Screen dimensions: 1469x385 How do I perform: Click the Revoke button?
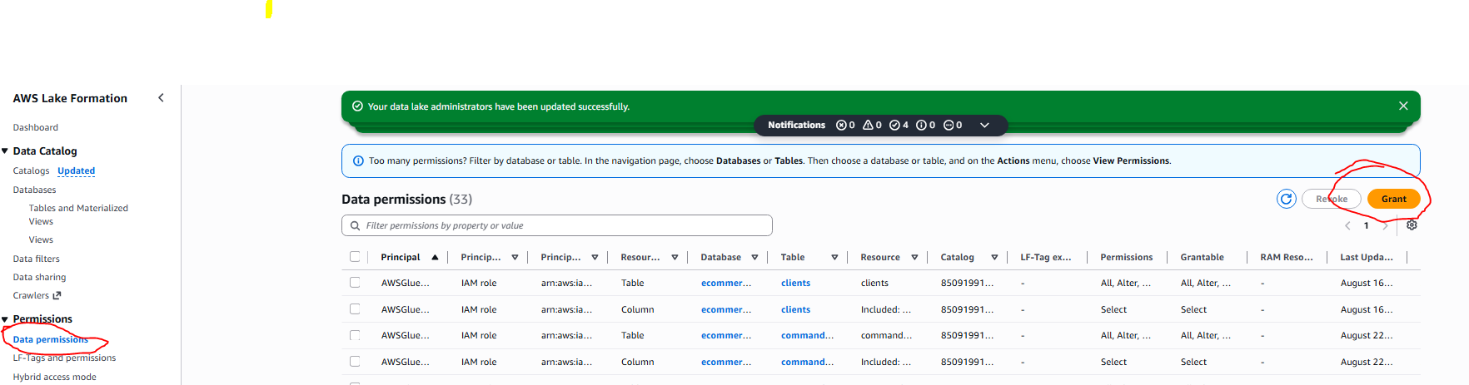click(x=1332, y=199)
